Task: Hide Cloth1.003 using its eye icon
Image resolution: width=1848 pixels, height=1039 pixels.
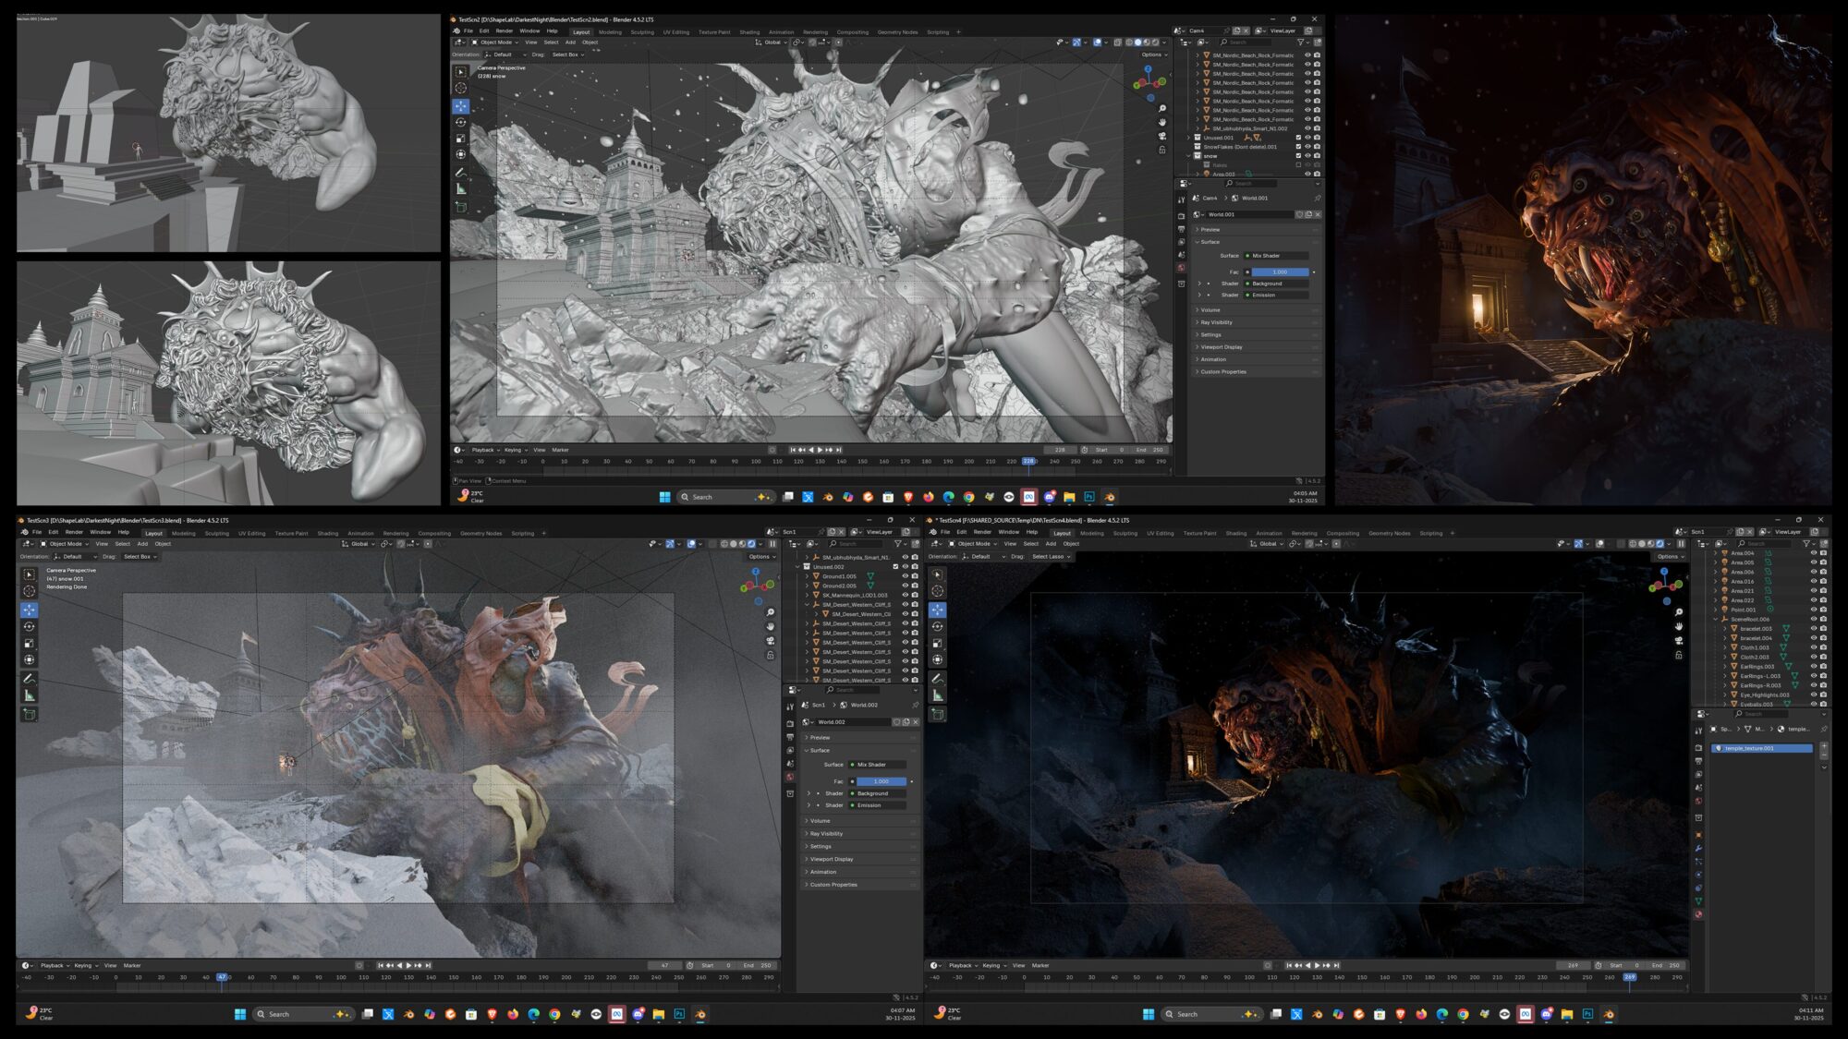Action: pyautogui.click(x=1813, y=647)
